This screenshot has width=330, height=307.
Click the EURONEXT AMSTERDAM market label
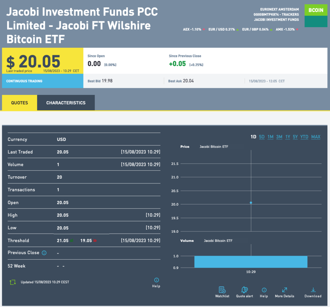point(279,9)
